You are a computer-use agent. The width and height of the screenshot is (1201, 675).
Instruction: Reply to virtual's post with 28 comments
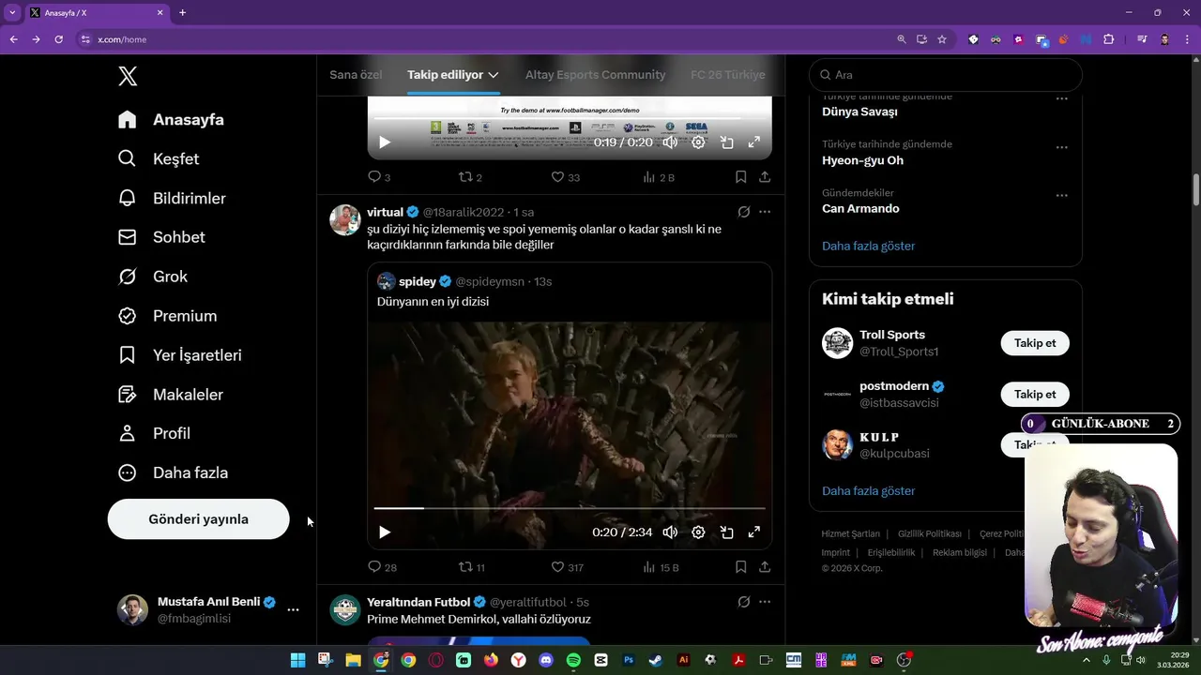(x=382, y=567)
